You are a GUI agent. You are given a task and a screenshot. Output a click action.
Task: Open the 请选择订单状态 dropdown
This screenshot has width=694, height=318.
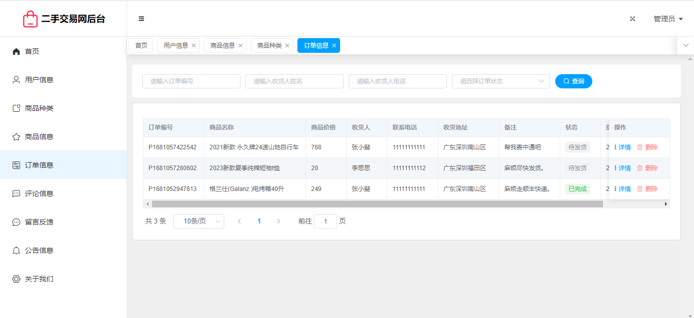click(x=500, y=81)
